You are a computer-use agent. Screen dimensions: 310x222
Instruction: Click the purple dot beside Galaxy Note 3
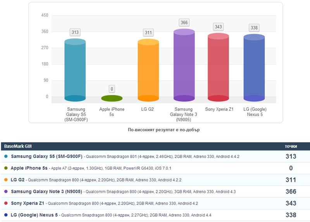coord(6,191)
